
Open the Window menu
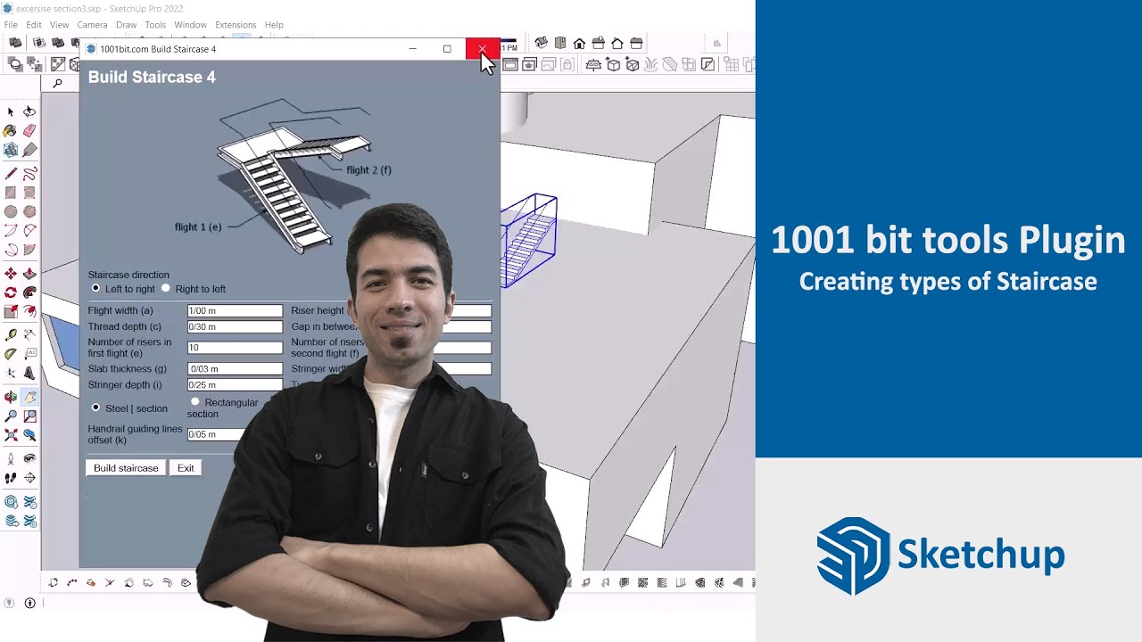[x=191, y=25]
